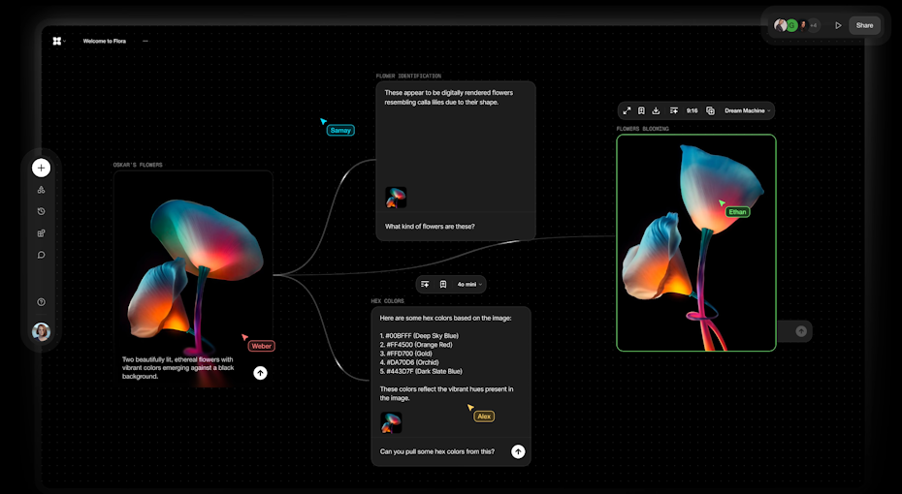Select the #00BFFF (Deep Sky Blue) line

pyautogui.click(x=419, y=335)
